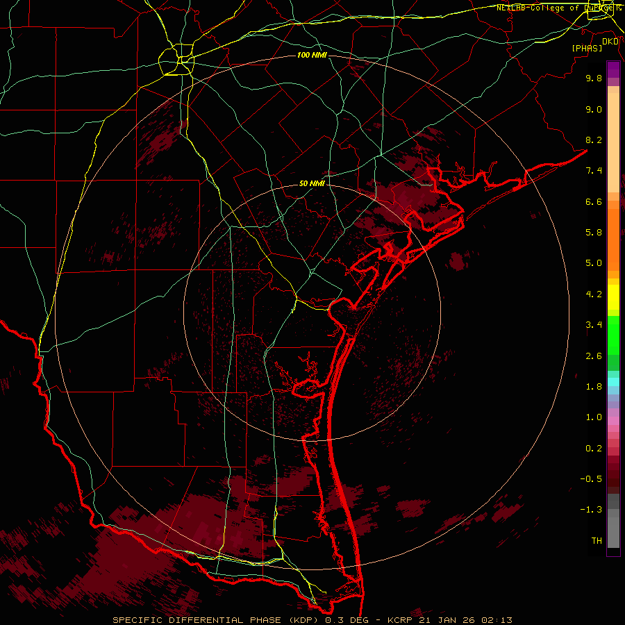The height and width of the screenshot is (625, 625).
Task: Click the "100 NMI" range ring label
Action: (x=312, y=55)
